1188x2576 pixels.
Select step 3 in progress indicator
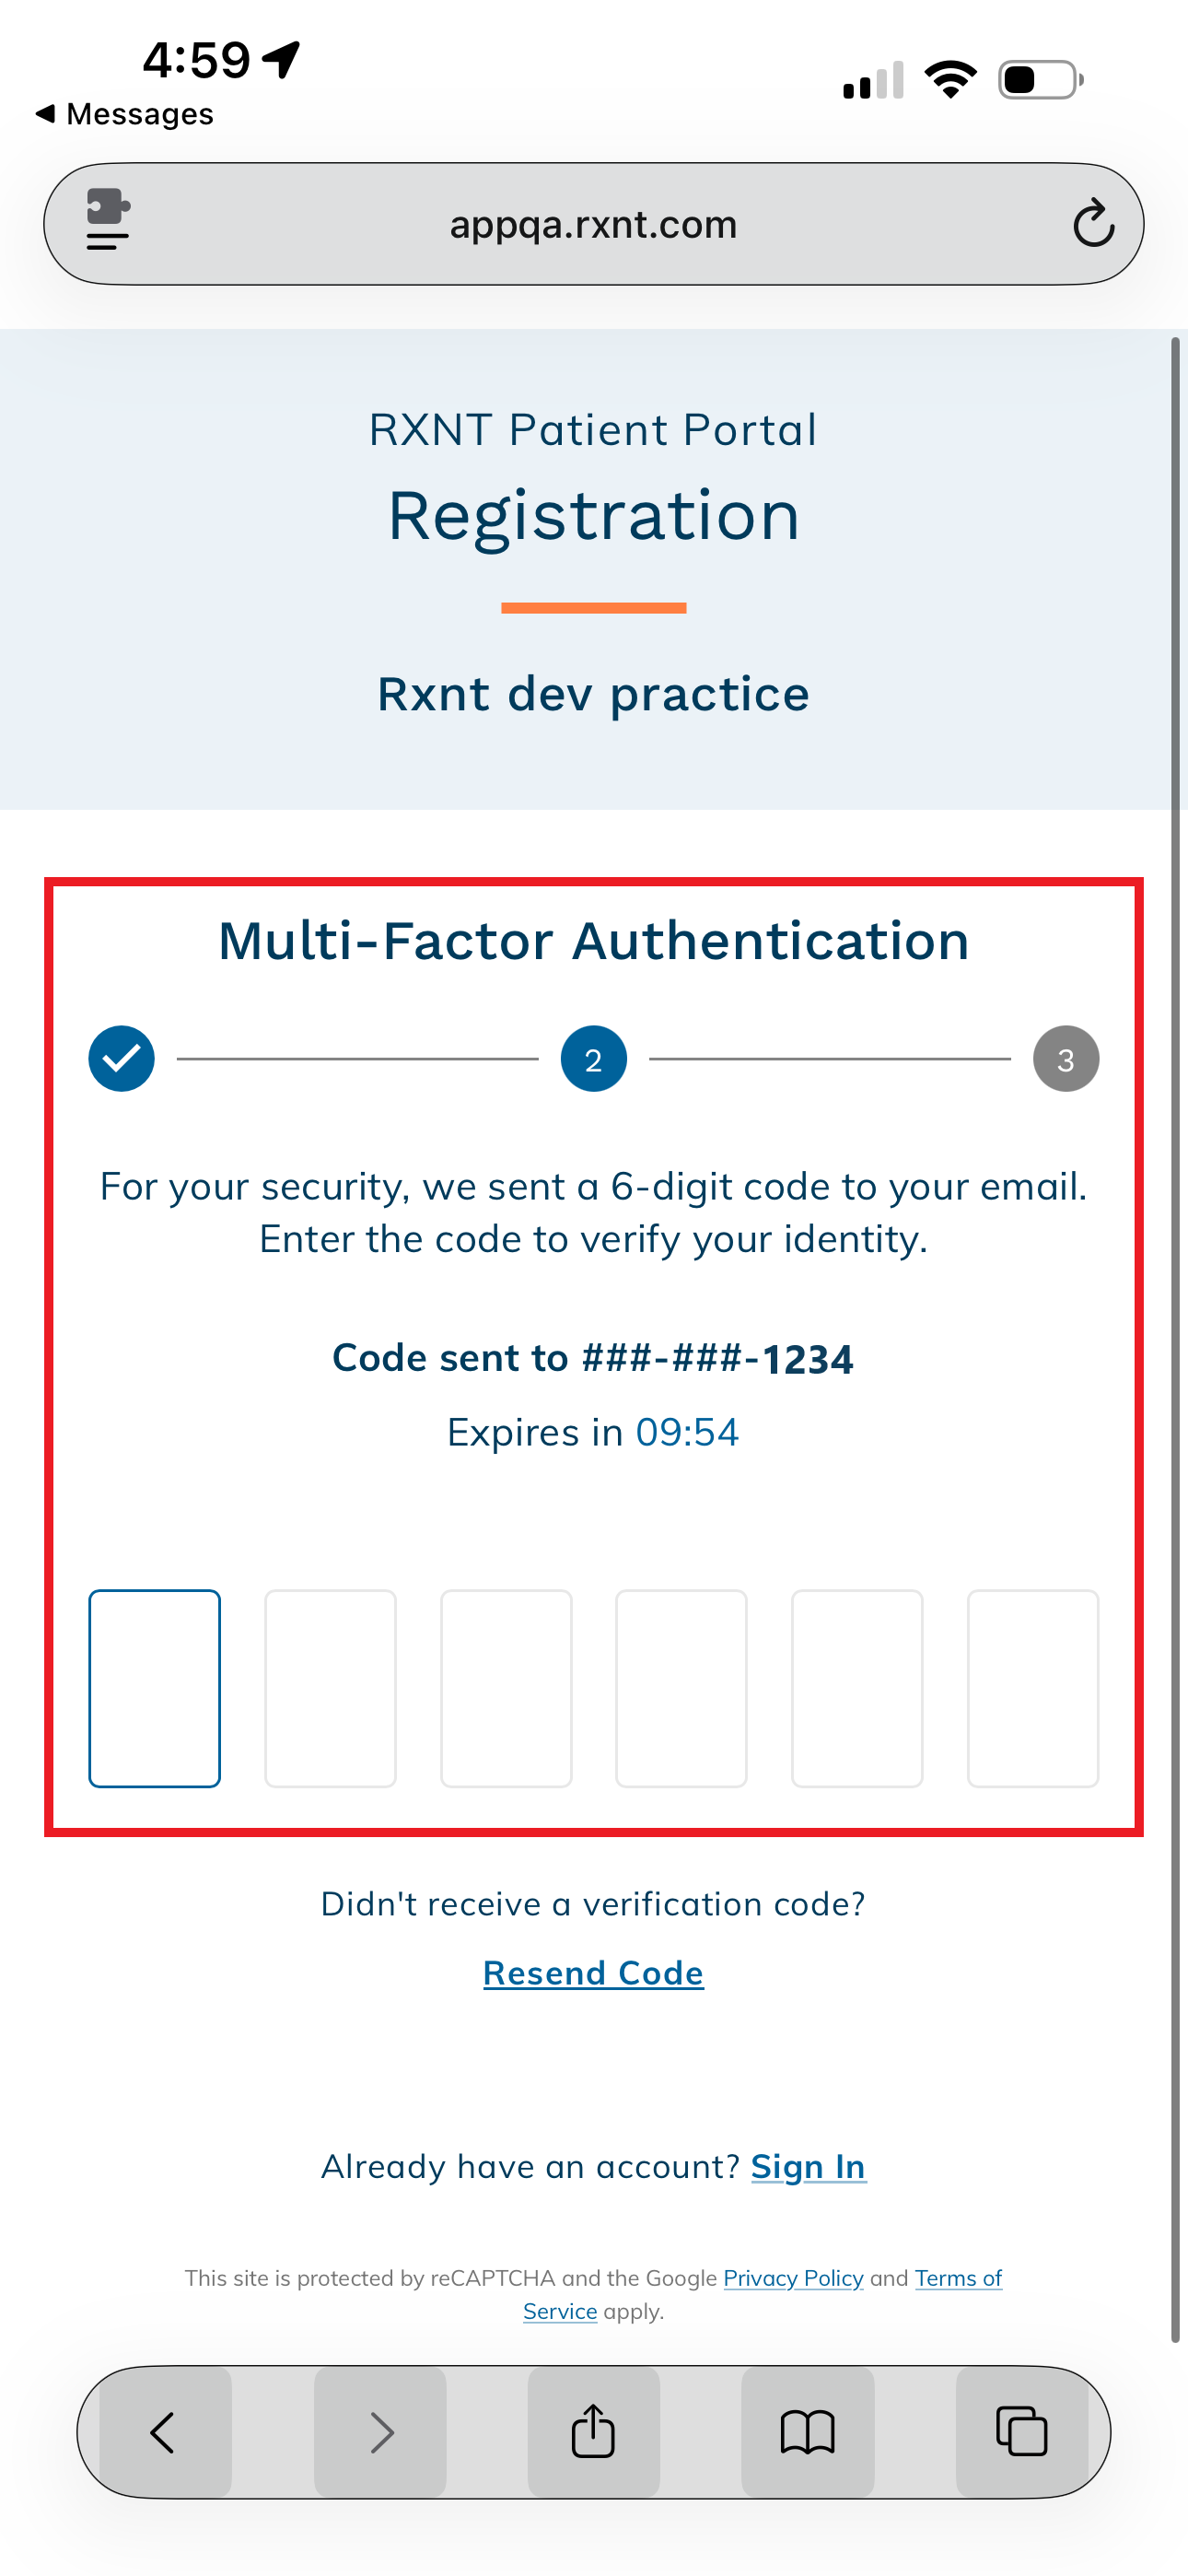click(1066, 1059)
